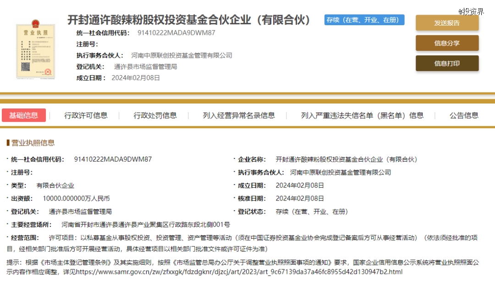495x284 pixels.
Task: Select the 成立日期 value under 营业执照信息
Action: point(300,186)
